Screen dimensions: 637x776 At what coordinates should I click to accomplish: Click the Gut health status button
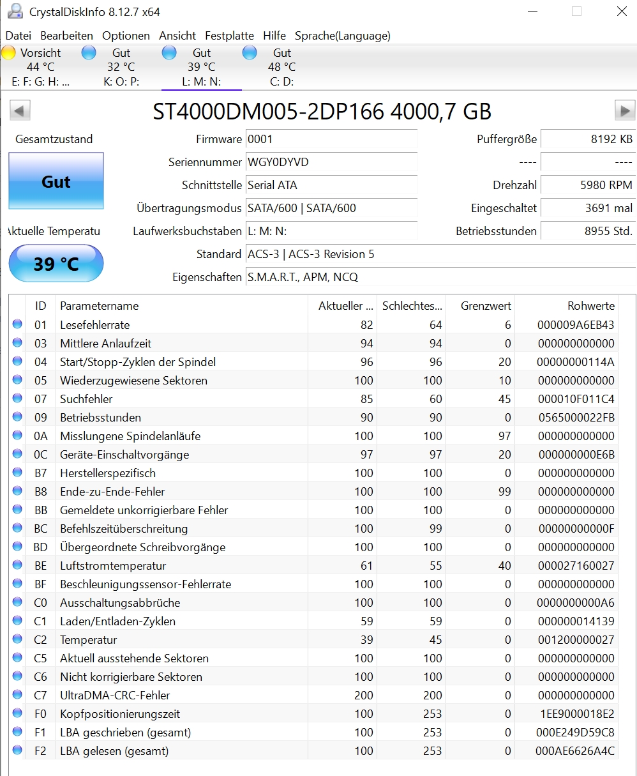pyautogui.click(x=56, y=182)
